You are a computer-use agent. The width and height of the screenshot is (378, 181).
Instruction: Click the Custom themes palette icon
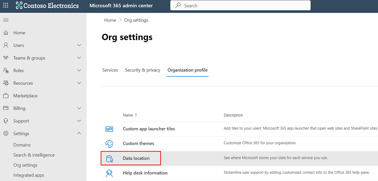pyautogui.click(x=109, y=143)
